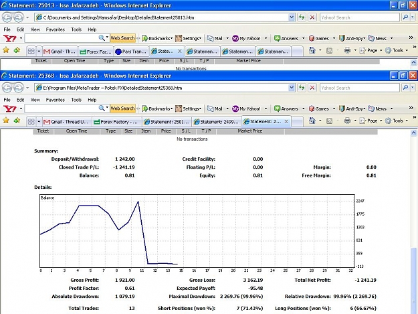Open Tools menu in Statement 25368 menu bar

coord(76,100)
